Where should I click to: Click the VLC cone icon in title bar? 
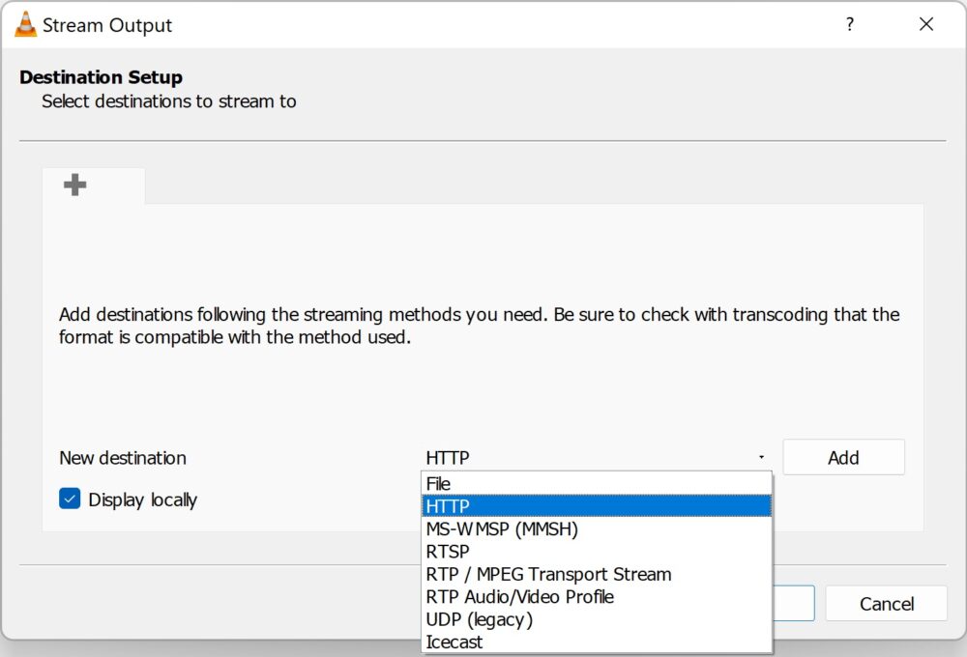click(x=25, y=25)
